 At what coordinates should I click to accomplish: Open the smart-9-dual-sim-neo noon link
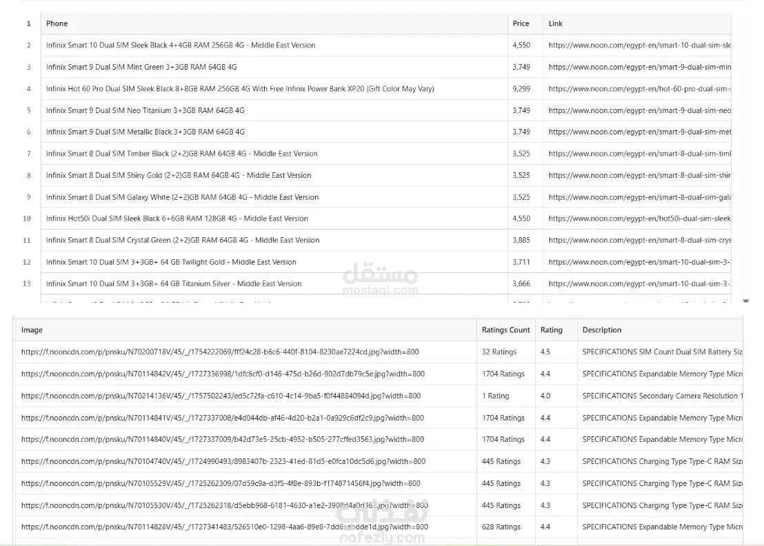click(639, 110)
